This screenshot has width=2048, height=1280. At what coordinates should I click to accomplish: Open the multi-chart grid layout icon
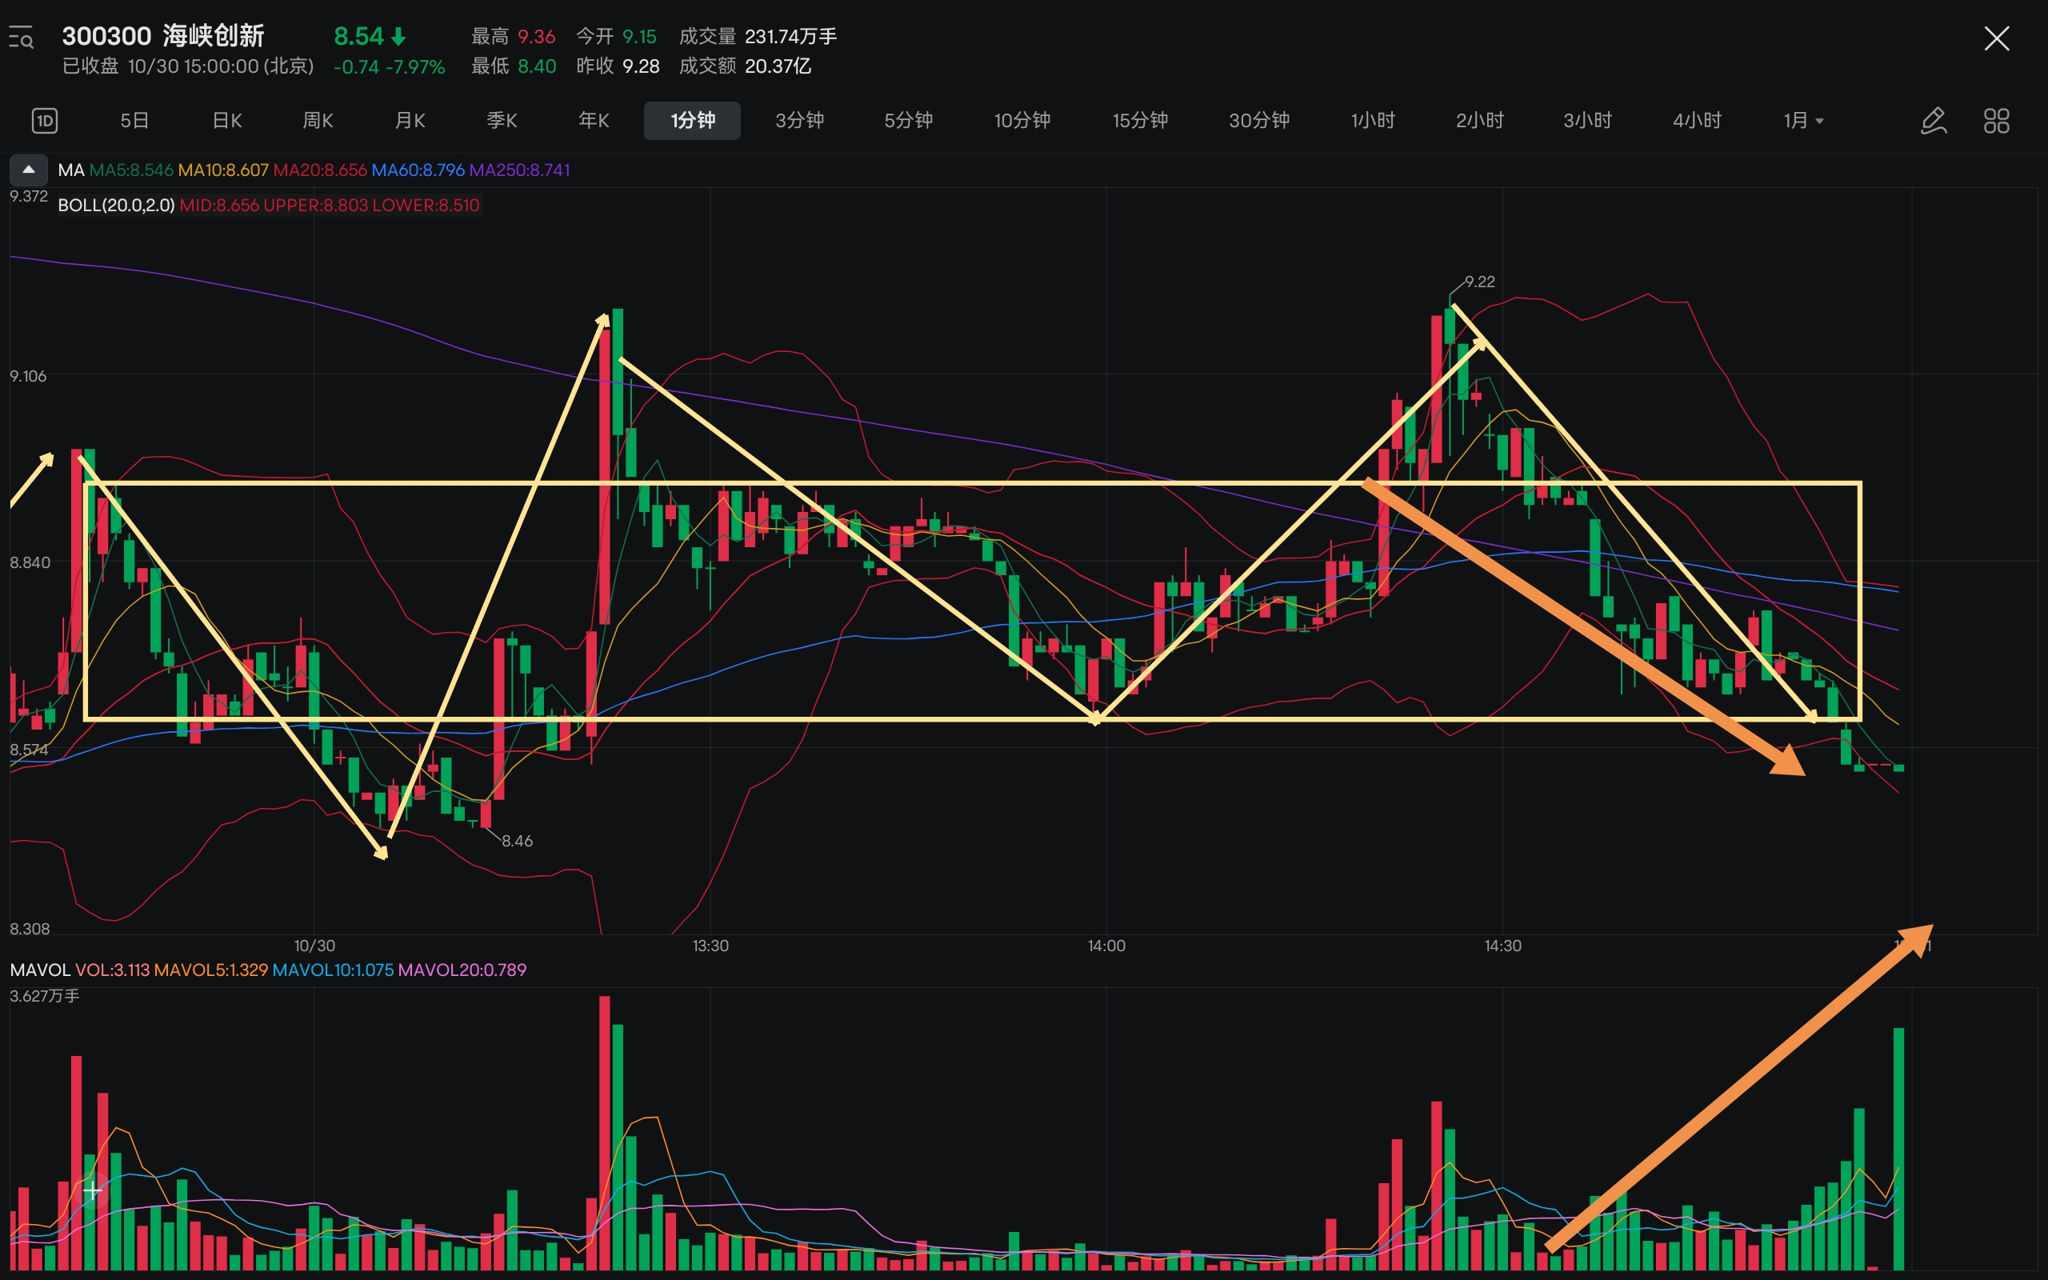tap(1996, 121)
